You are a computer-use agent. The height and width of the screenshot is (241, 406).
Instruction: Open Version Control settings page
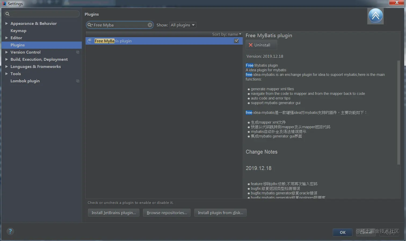point(26,52)
